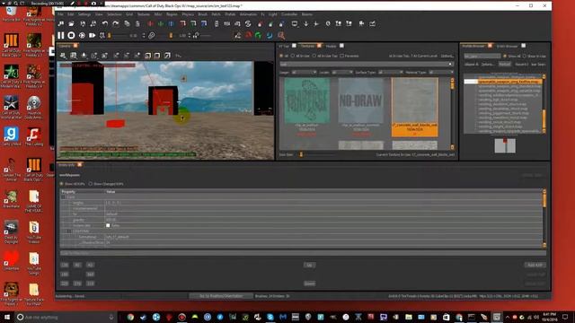Switch to the Entity Browser tab
The height and width of the screenshot is (323, 575).
coord(507,46)
